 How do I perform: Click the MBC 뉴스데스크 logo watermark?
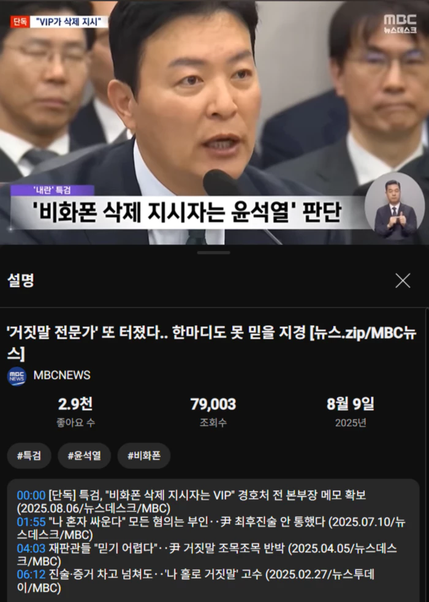(x=400, y=24)
